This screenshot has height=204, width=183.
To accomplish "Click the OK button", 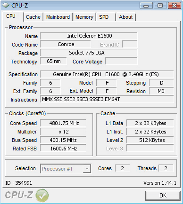I will pyautogui.click(x=163, y=196).
